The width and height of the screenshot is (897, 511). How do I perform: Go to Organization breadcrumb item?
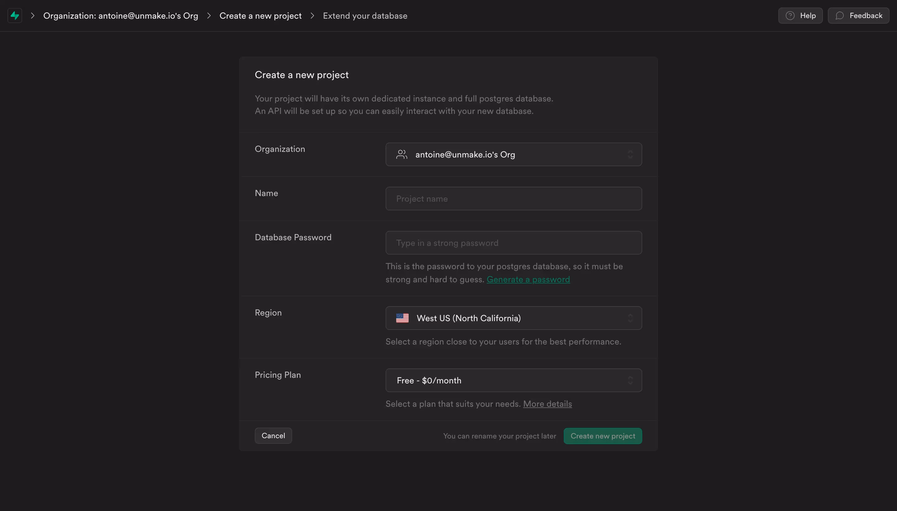click(121, 16)
